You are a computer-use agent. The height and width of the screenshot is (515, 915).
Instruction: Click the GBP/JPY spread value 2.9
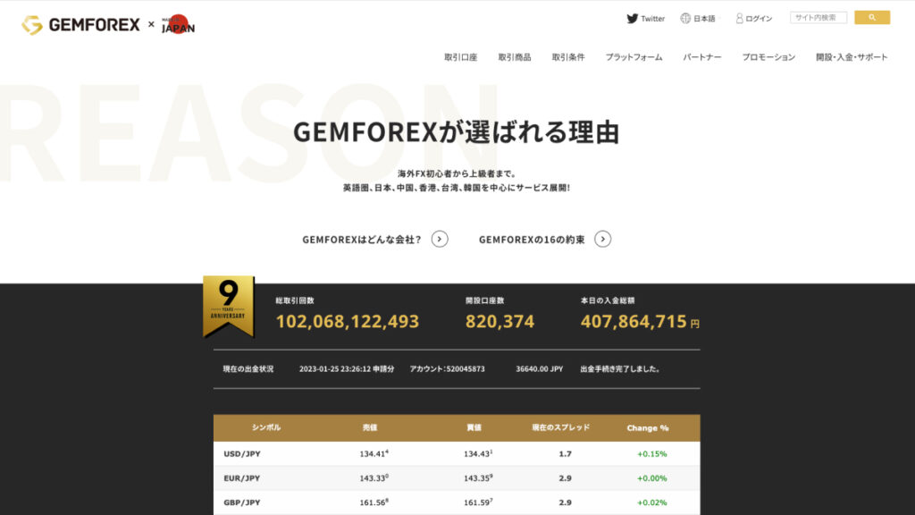565,502
